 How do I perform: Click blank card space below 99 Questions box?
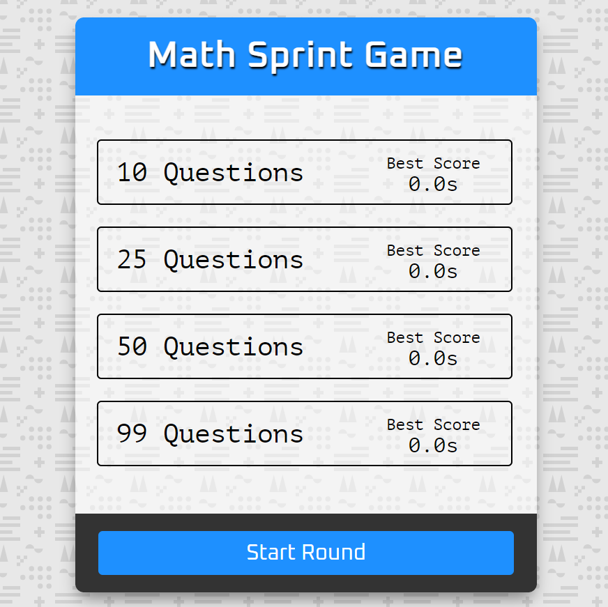[x=305, y=490]
